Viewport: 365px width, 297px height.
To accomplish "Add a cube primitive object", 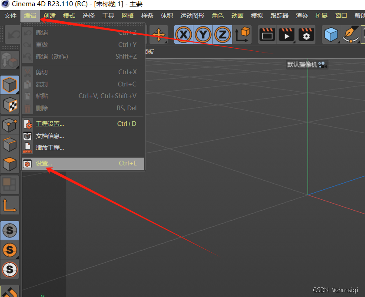I will coord(331,35).
